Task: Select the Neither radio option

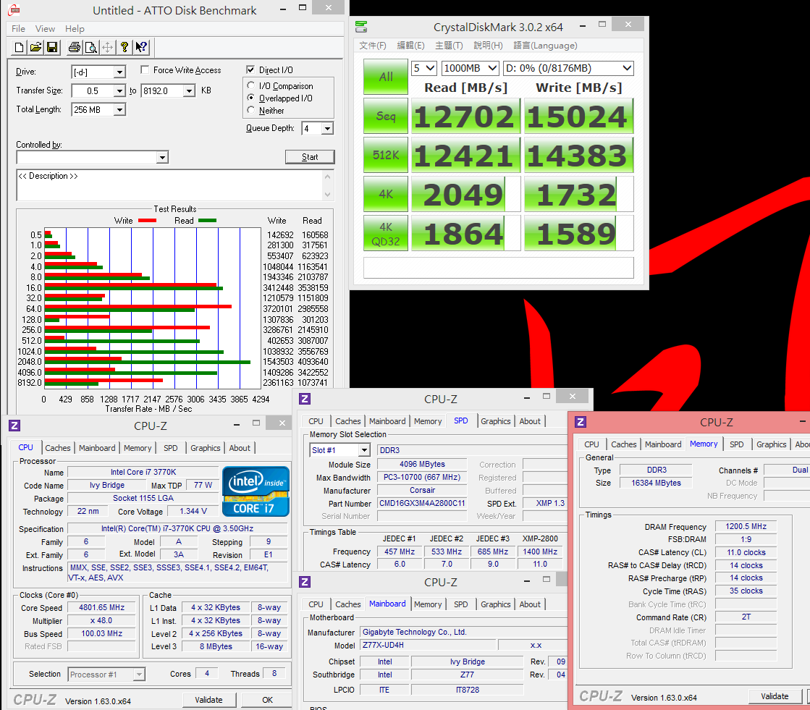Action: pos(251,111)
